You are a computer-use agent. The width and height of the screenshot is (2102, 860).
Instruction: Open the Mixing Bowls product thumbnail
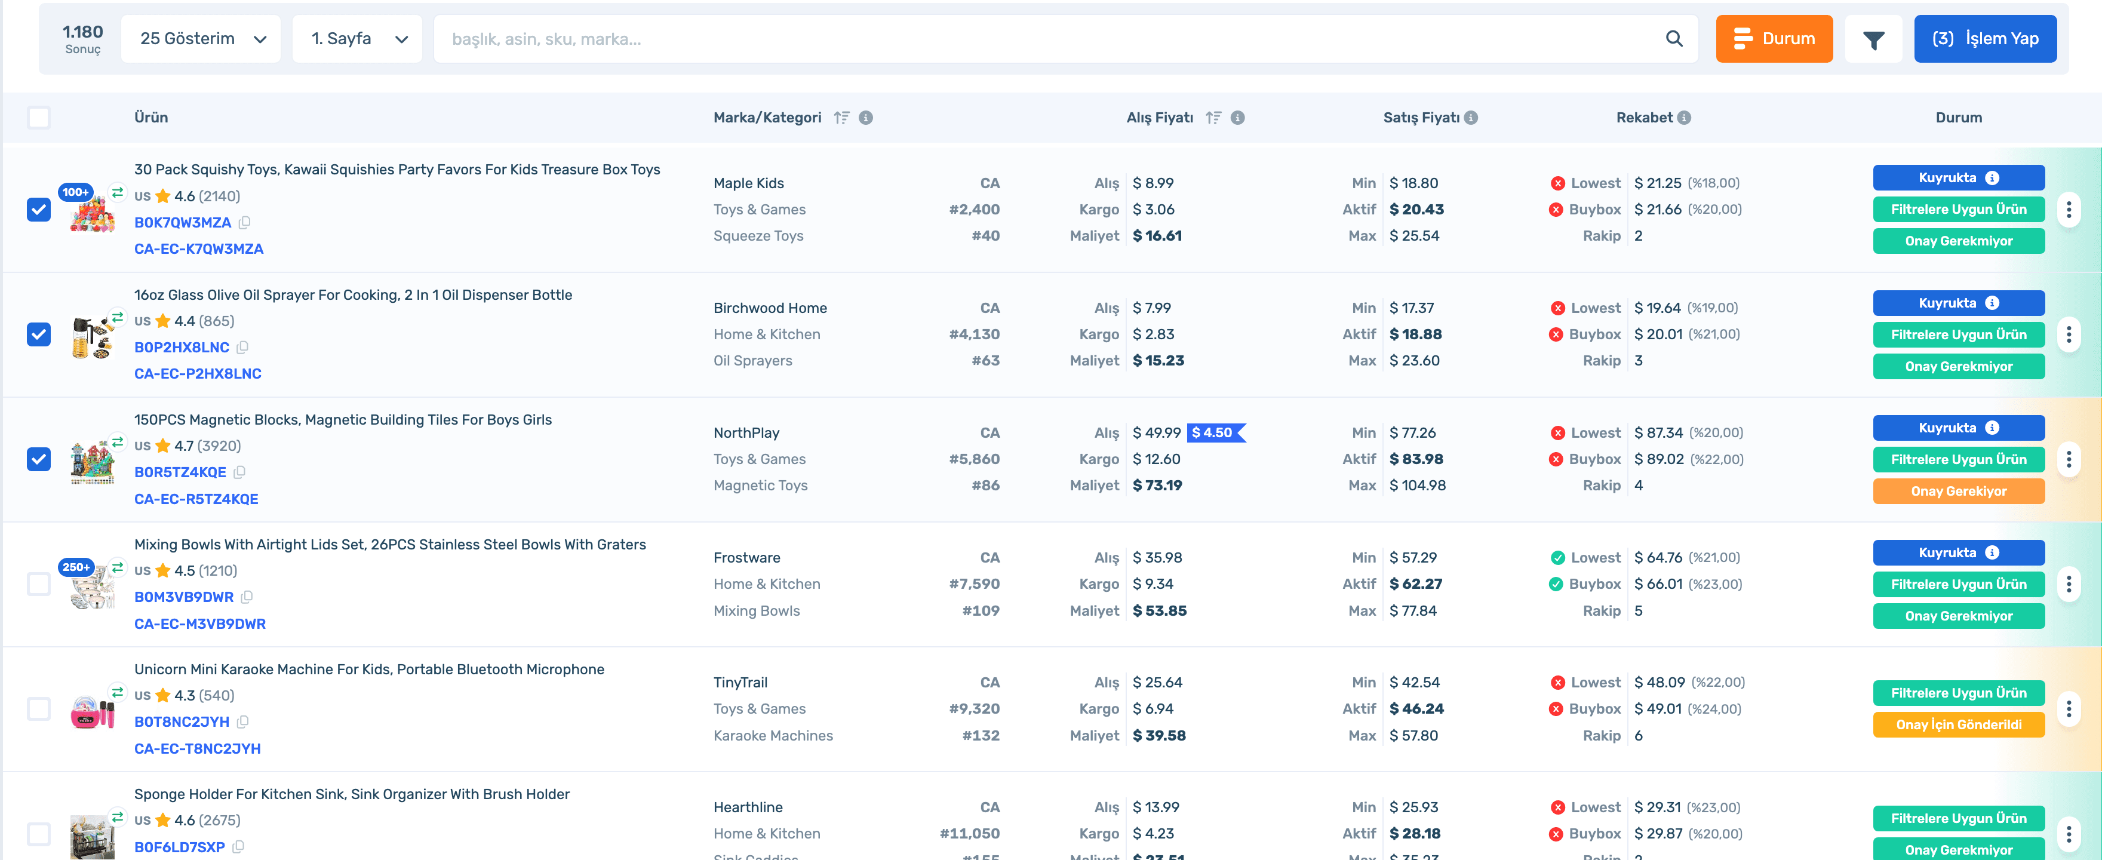pos(92,586)
